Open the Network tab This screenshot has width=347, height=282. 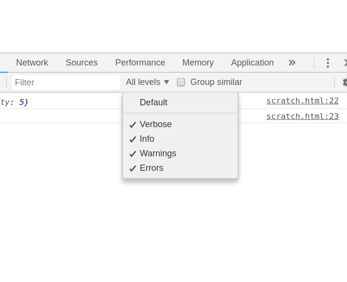point(32,63)
